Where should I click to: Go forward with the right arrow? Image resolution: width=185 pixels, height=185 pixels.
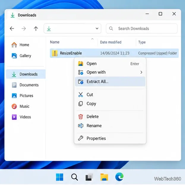click(x=24, y=29)
